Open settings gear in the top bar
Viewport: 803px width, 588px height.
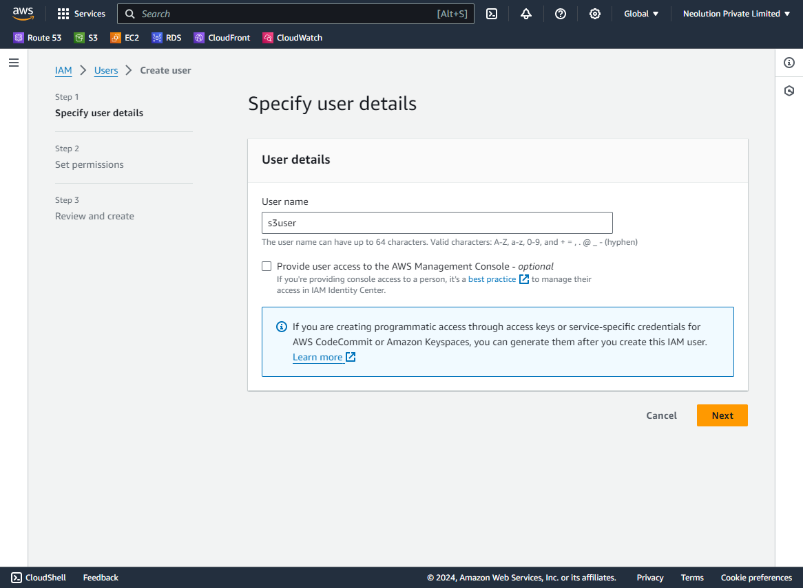(x=595, y=14)
